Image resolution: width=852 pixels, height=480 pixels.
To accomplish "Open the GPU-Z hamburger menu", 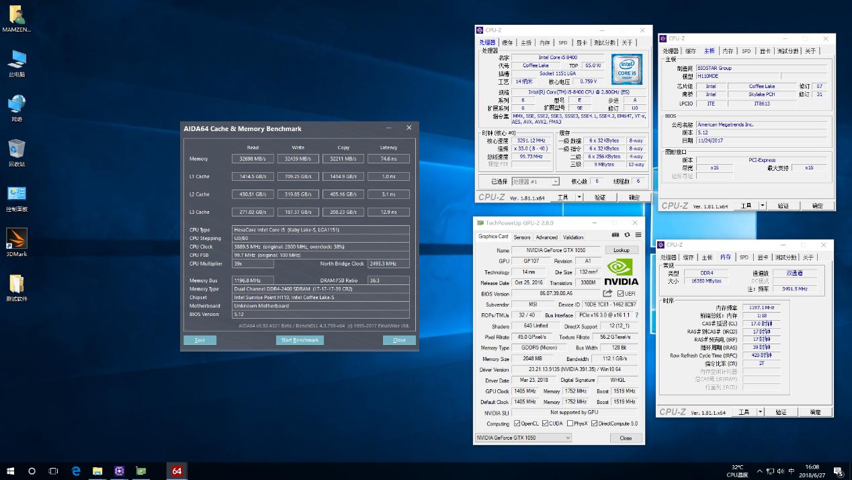I will 638,235.
